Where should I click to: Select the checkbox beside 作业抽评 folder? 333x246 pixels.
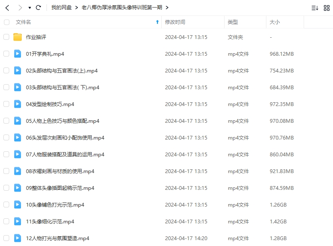coord(6,37)
